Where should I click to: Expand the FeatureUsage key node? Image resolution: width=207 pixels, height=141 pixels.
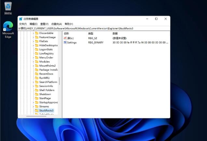click(x=33, y=37)
